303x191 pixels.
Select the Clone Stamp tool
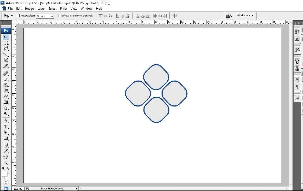(x=6, y=85)
